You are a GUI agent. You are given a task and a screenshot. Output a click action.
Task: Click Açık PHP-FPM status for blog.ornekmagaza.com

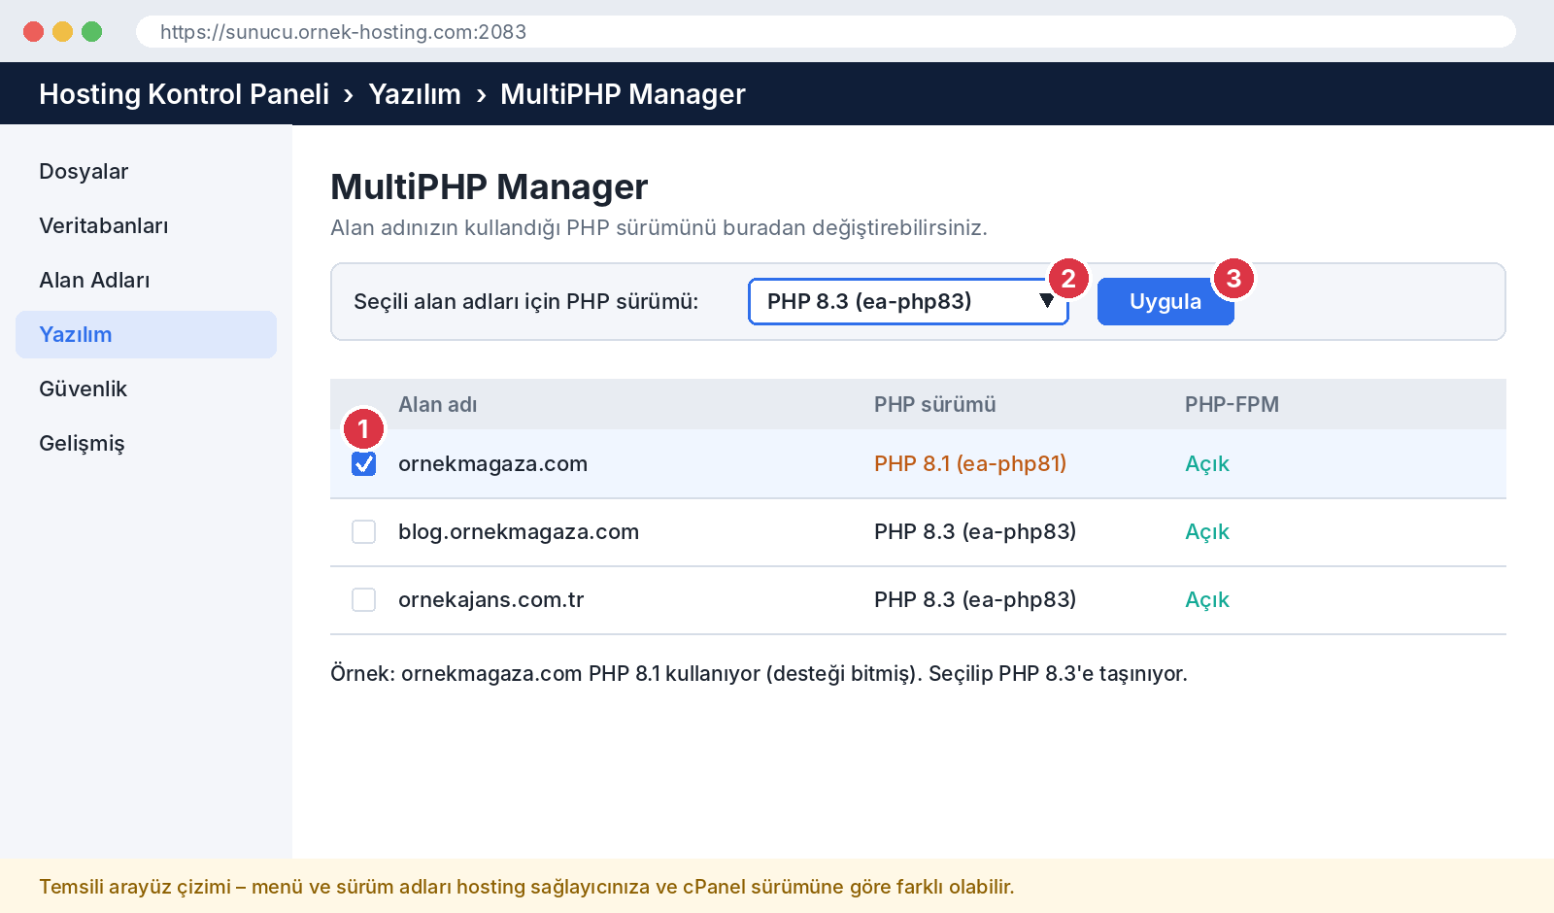1207,532
